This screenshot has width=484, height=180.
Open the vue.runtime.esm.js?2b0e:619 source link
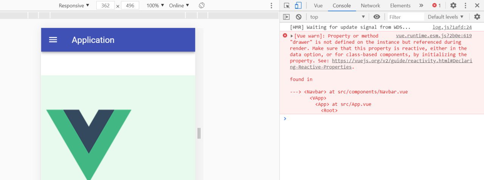point(434,36)
